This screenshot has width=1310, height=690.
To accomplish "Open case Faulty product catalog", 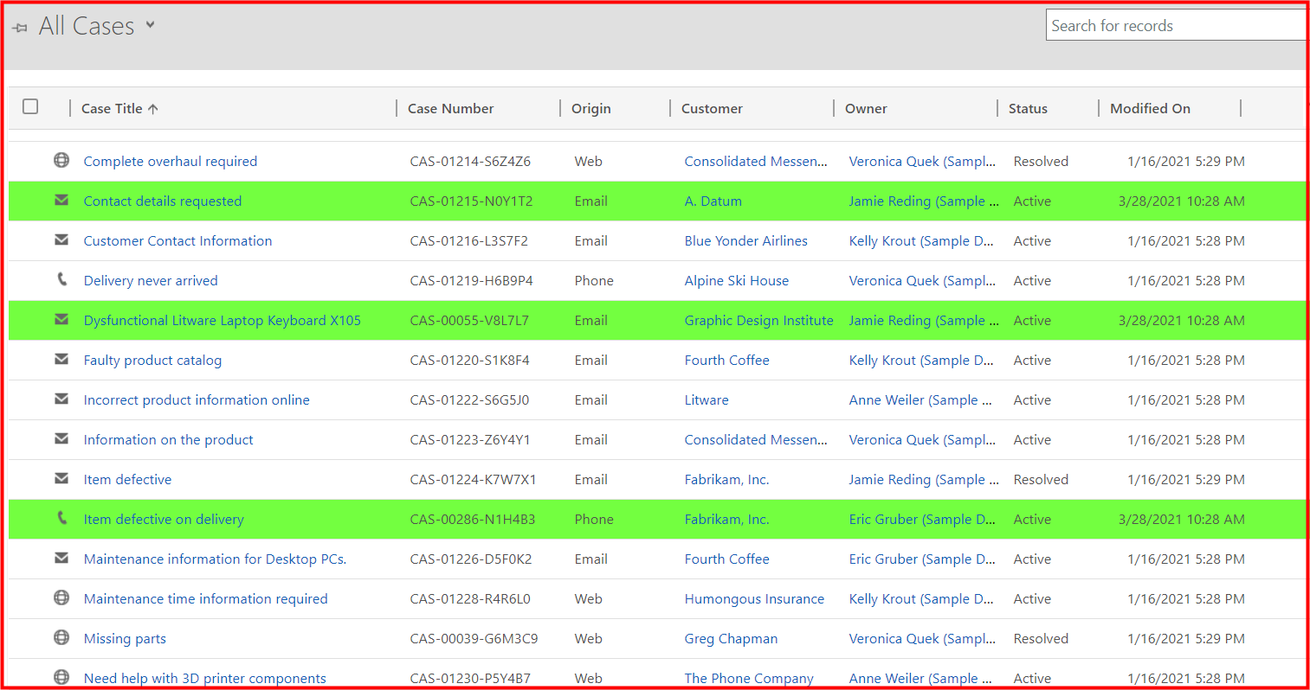I will click(x=152, y=361).
